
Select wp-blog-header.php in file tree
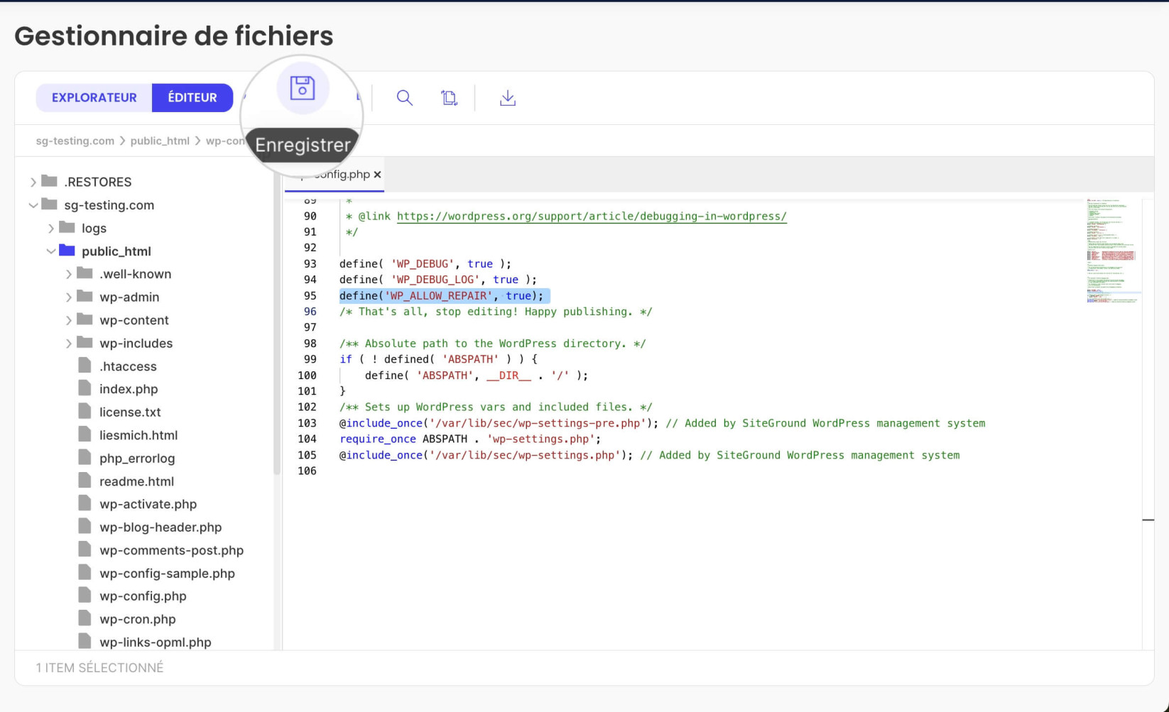[161, 527]
